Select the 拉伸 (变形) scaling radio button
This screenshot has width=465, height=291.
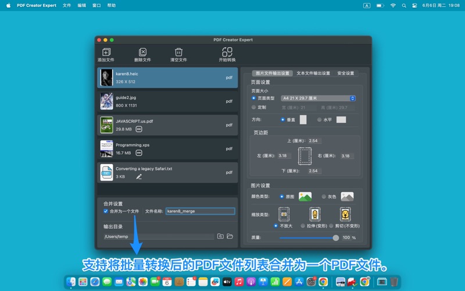pos(303,226)
